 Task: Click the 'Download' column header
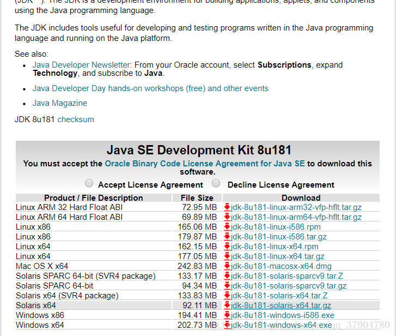(x=301, y=197)
